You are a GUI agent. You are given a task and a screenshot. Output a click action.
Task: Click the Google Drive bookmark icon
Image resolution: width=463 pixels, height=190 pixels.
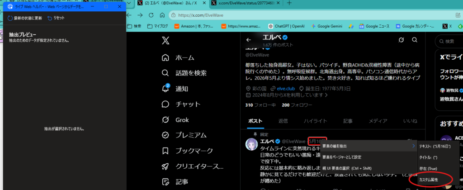click(351, 26)
